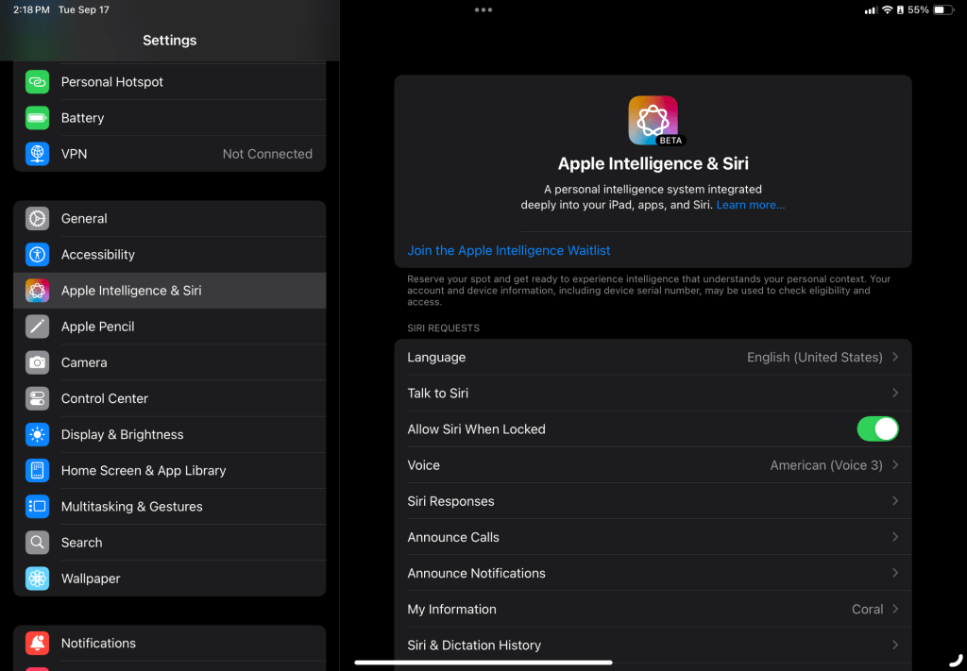The width and height of the screenshot is (967, 671).
Task: Tap the three-dot multitasking control
Action: click(483, 10)
